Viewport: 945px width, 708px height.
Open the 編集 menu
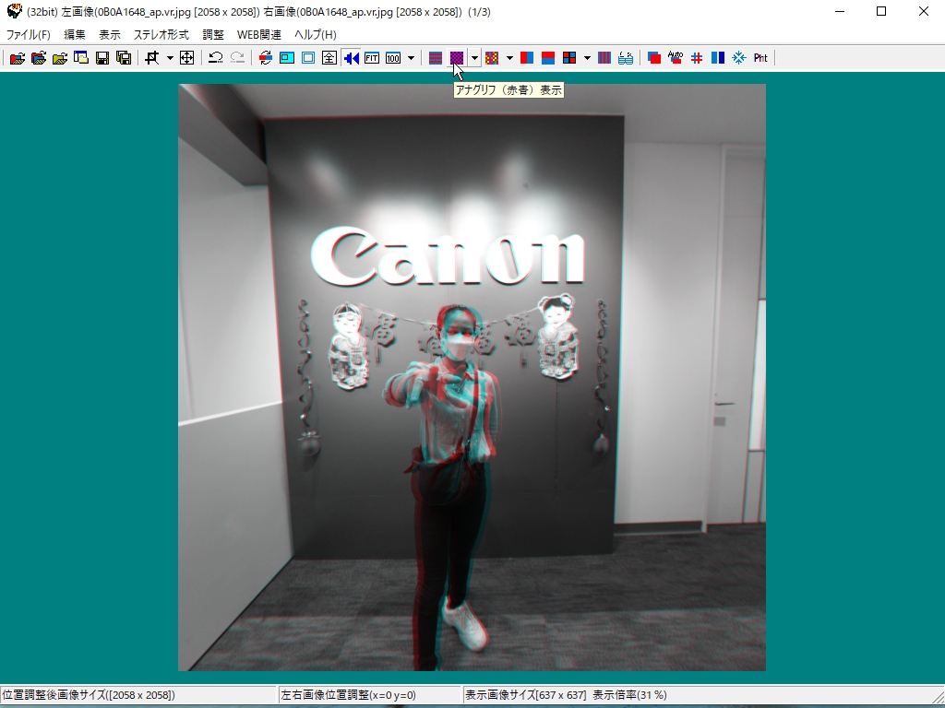click(x=75, y=34)
